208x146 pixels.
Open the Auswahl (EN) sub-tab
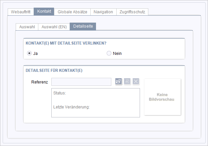click(x=54, y=27)
